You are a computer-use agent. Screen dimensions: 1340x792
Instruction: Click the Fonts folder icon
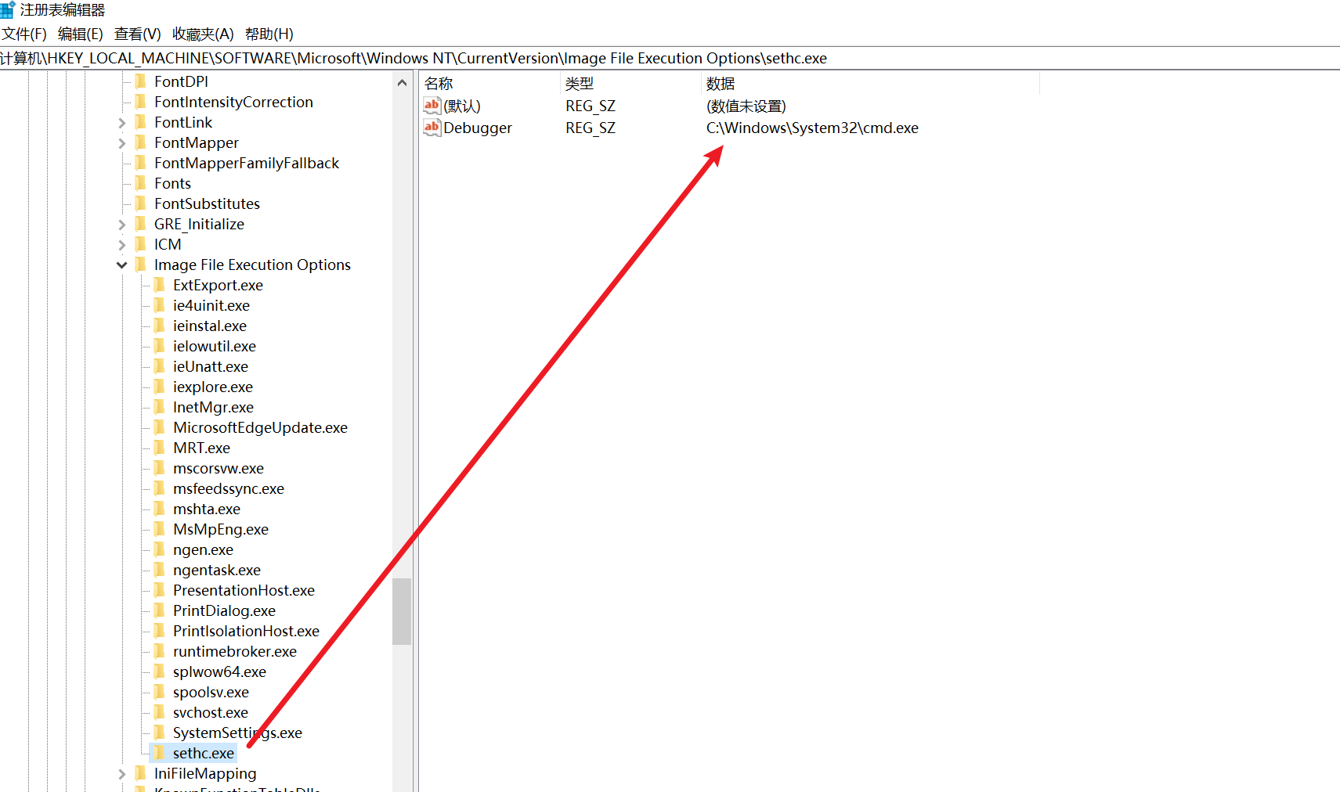tap(141, 183)
